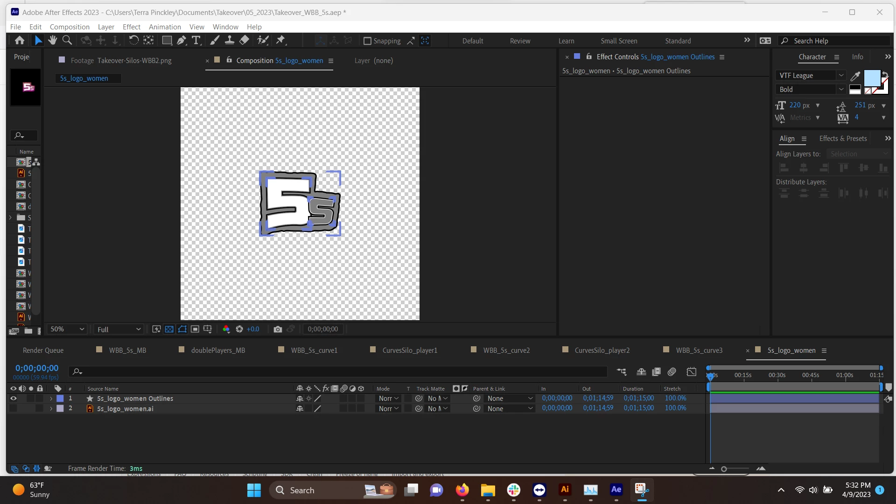Select the Horizontal Type tool
The width and height of the screenshot is (896, 504).
(x=196, y=41)
